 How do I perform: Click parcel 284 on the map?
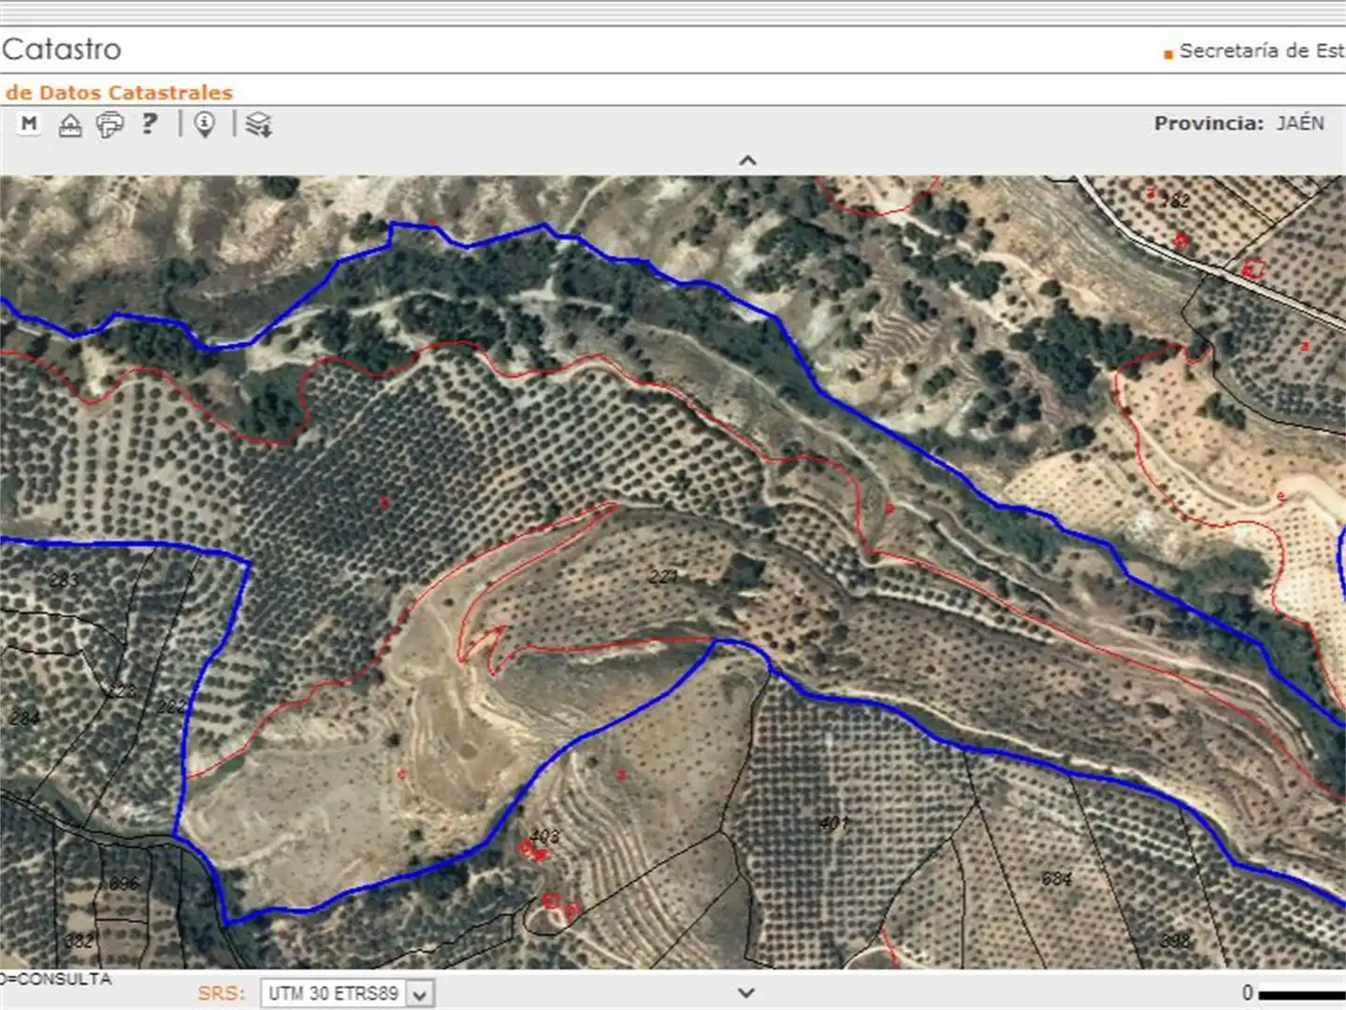coord(24,717)
